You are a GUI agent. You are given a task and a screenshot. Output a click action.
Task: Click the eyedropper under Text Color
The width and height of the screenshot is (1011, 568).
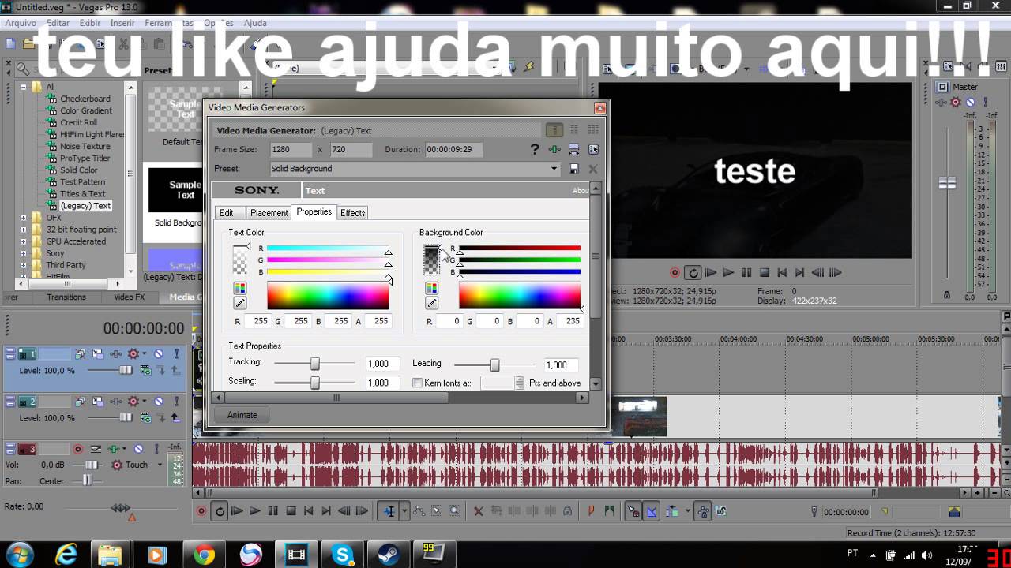point(240,304)
